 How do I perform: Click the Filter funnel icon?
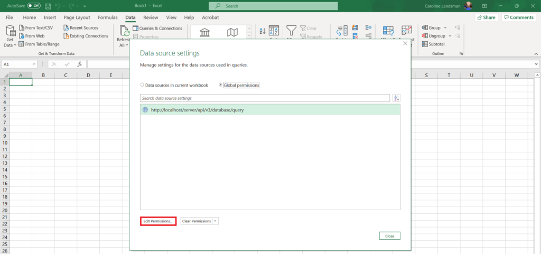291,31
